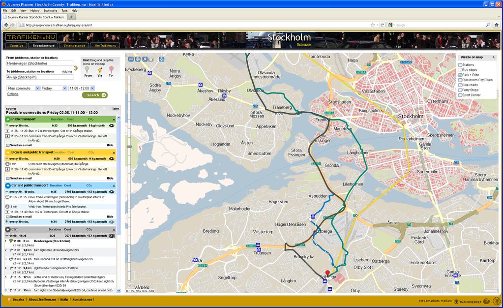Click the Via pin icon in hint box
Image resolution: width=503 pixels, height=308 pixels.
[100, 70]
